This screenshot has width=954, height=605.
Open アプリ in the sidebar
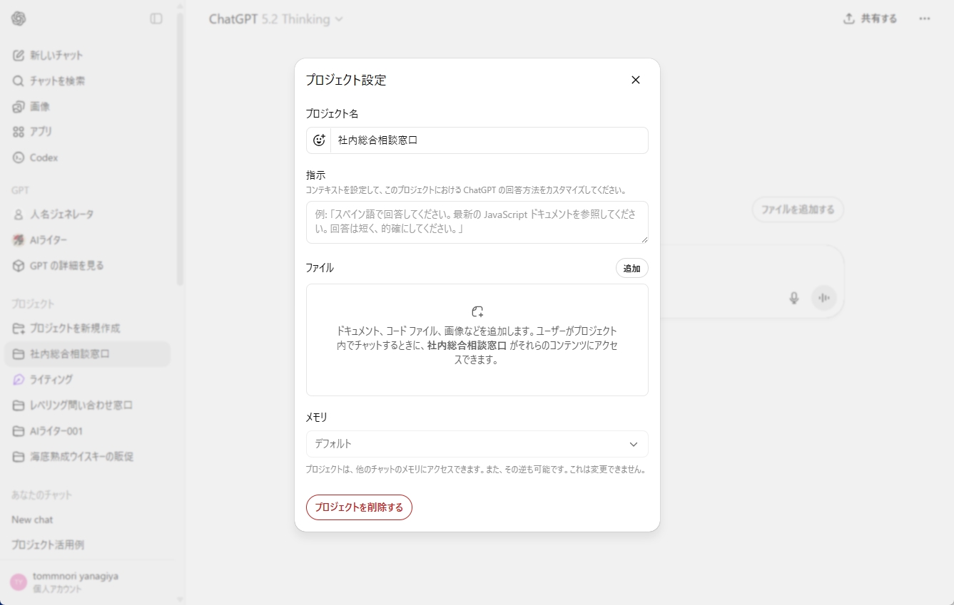tap(88, 132)
